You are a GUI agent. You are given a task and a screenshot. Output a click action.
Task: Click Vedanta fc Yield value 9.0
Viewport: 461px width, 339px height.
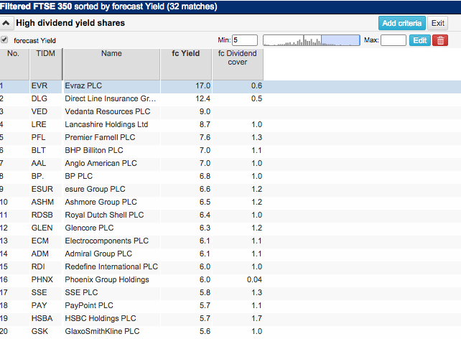pos(205,112)
